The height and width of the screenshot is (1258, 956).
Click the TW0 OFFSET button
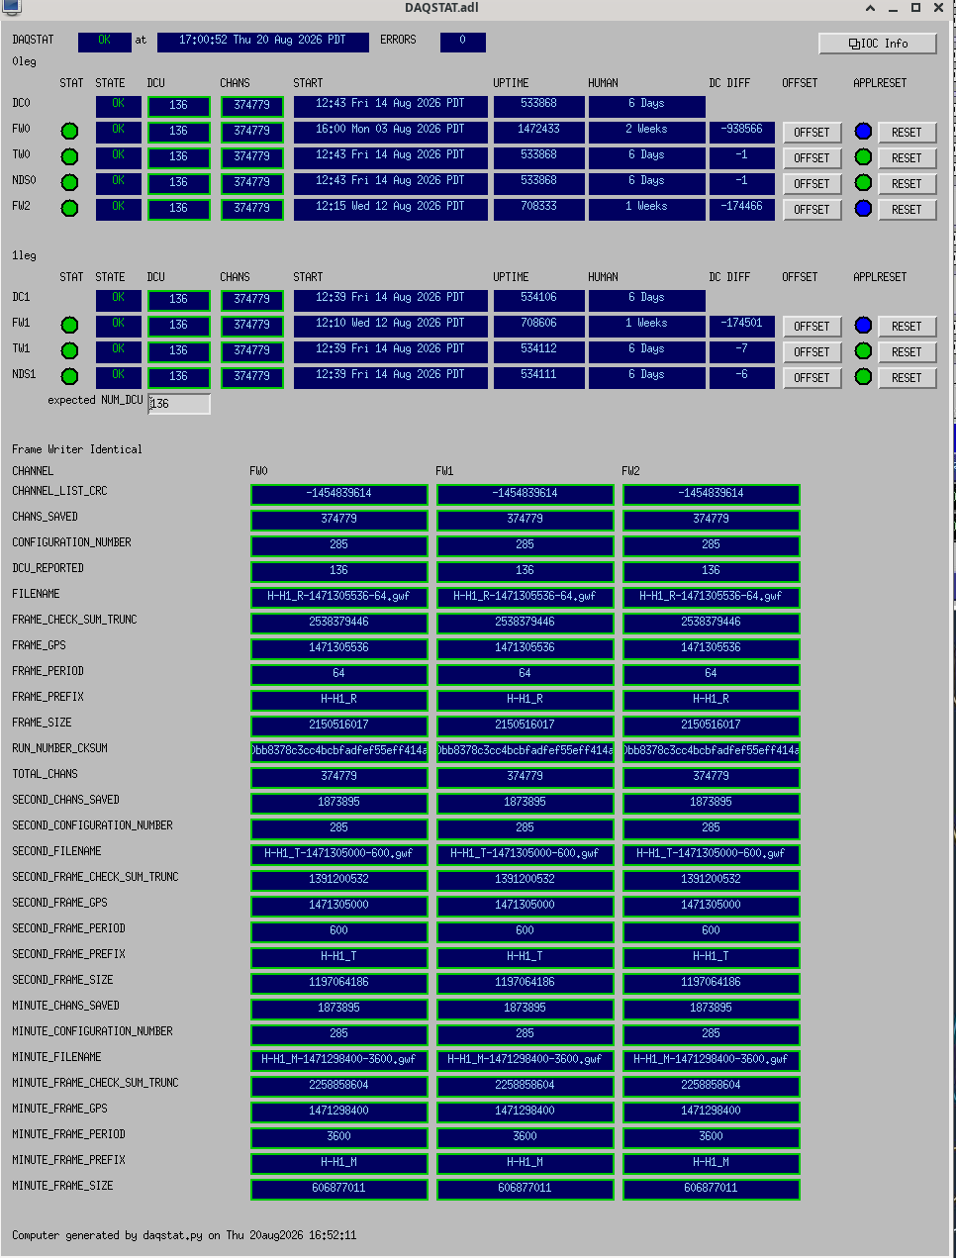click(x=812, y=158)
